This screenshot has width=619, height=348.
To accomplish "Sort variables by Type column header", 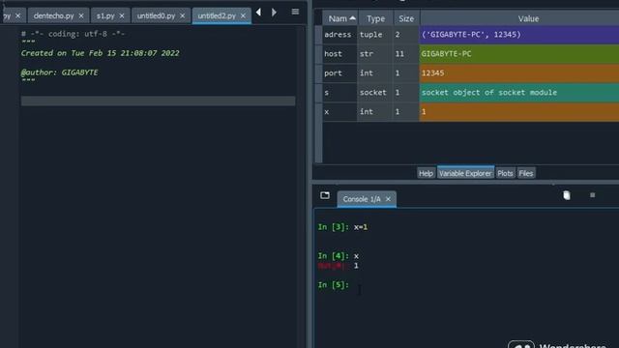I will (375, 18).
